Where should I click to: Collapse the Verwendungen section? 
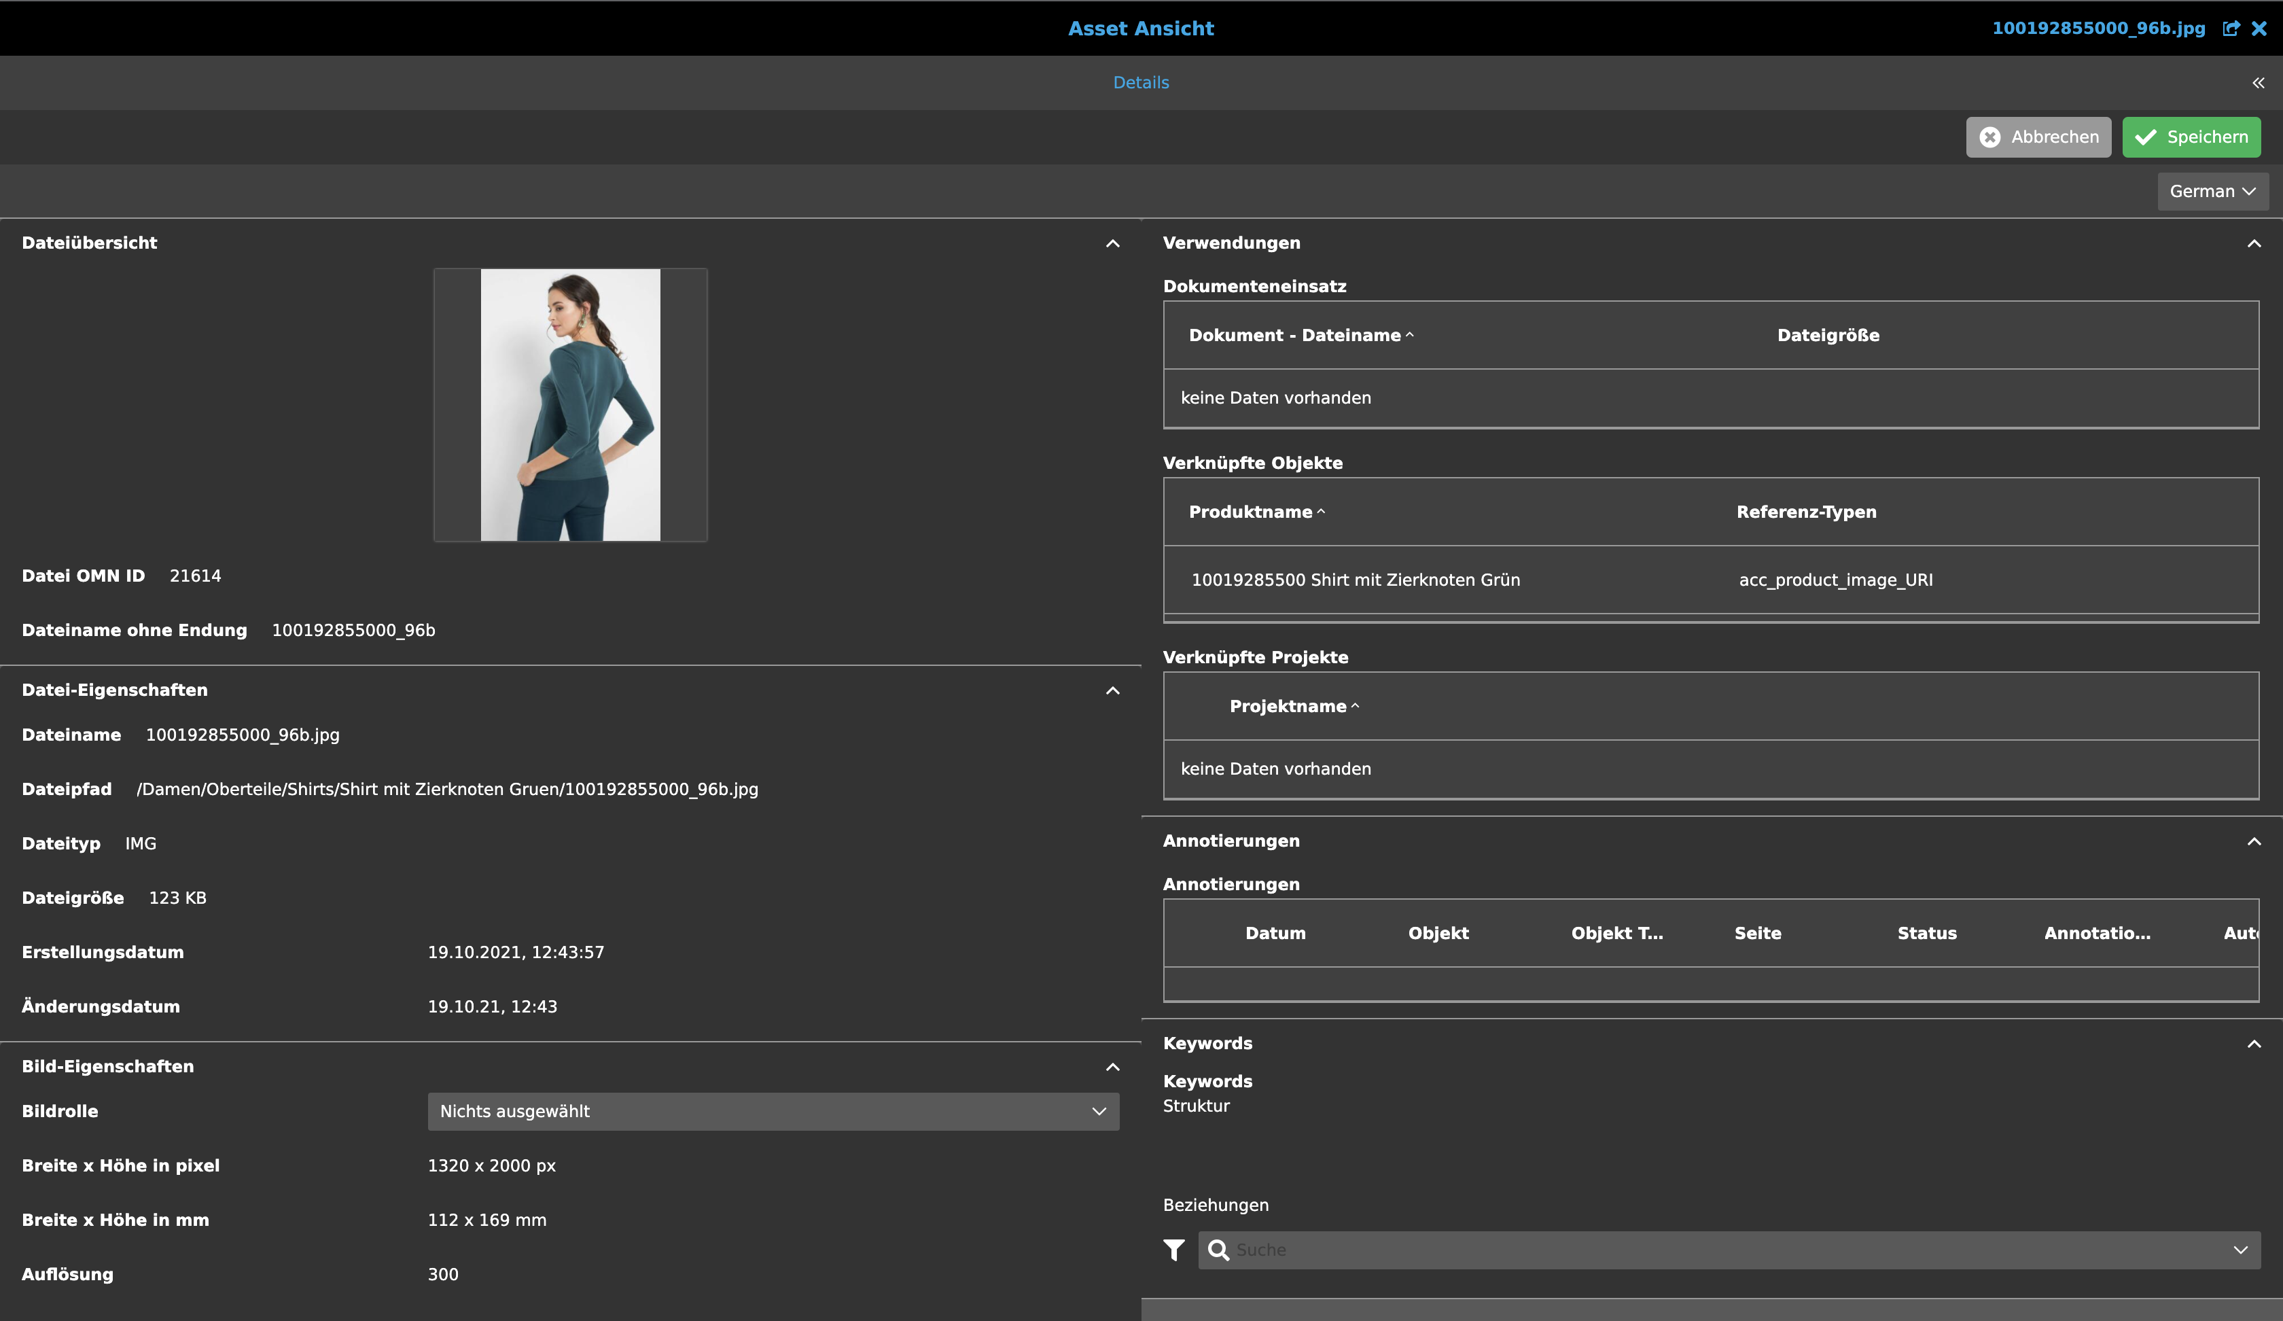point(2254,245)
